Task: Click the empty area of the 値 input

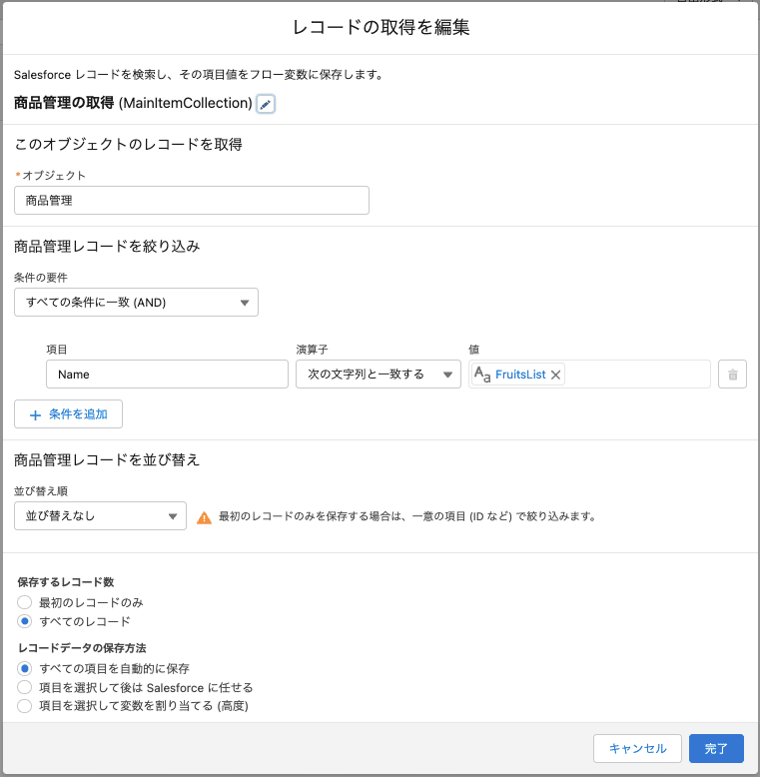Action: click(x=637, y=375)
